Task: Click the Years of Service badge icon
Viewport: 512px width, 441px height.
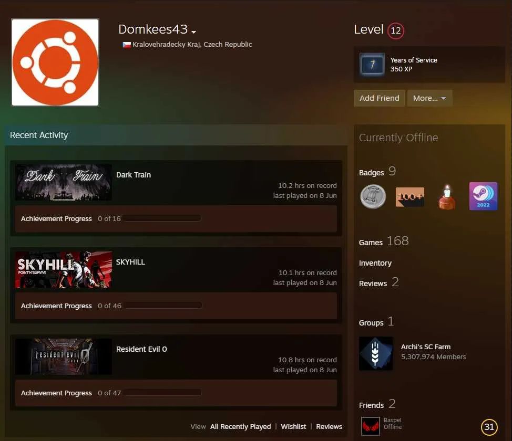Action: click(372, 64)
